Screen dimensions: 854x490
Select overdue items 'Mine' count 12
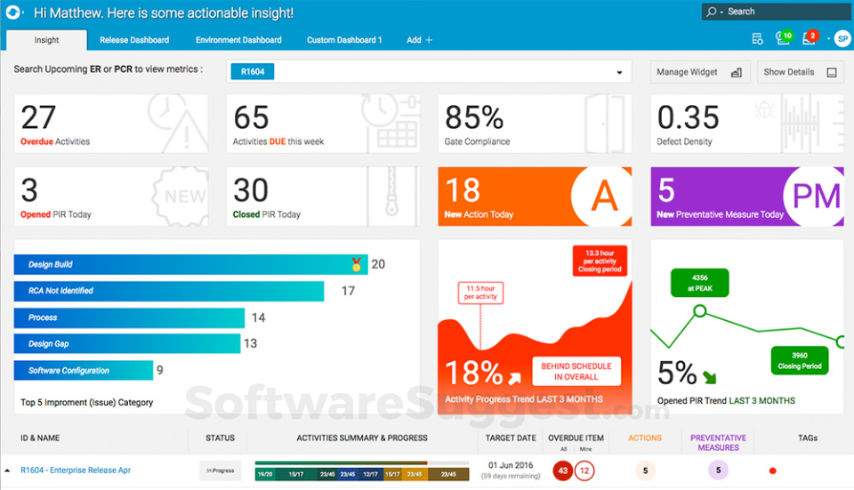click(x=584, y=470)
